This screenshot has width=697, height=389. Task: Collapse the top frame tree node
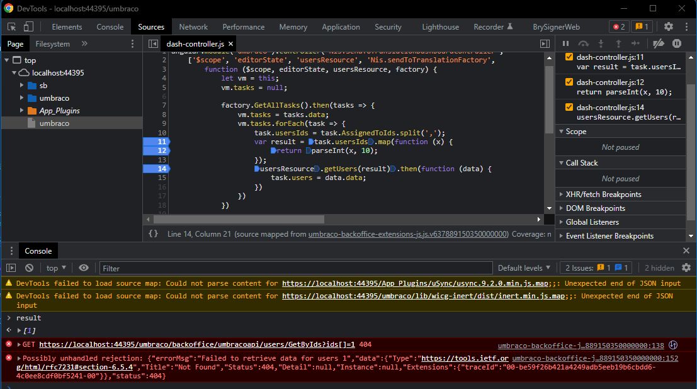[x=7, y=60]
